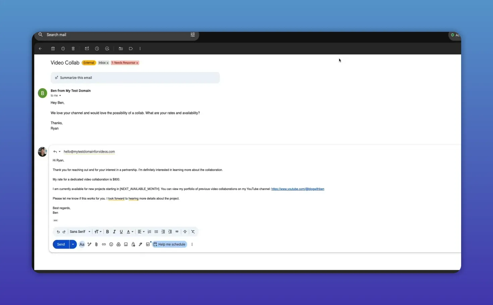493x305 pixels.
Task: Click Help me schedule
Action: coord(170,244)
